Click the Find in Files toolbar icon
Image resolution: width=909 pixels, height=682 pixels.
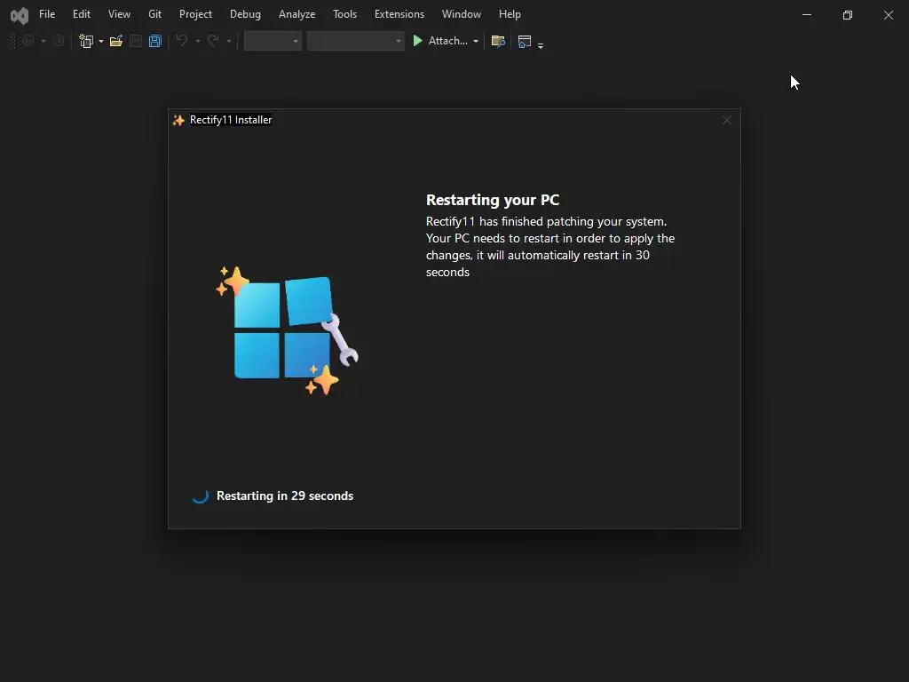click(498, 41)
